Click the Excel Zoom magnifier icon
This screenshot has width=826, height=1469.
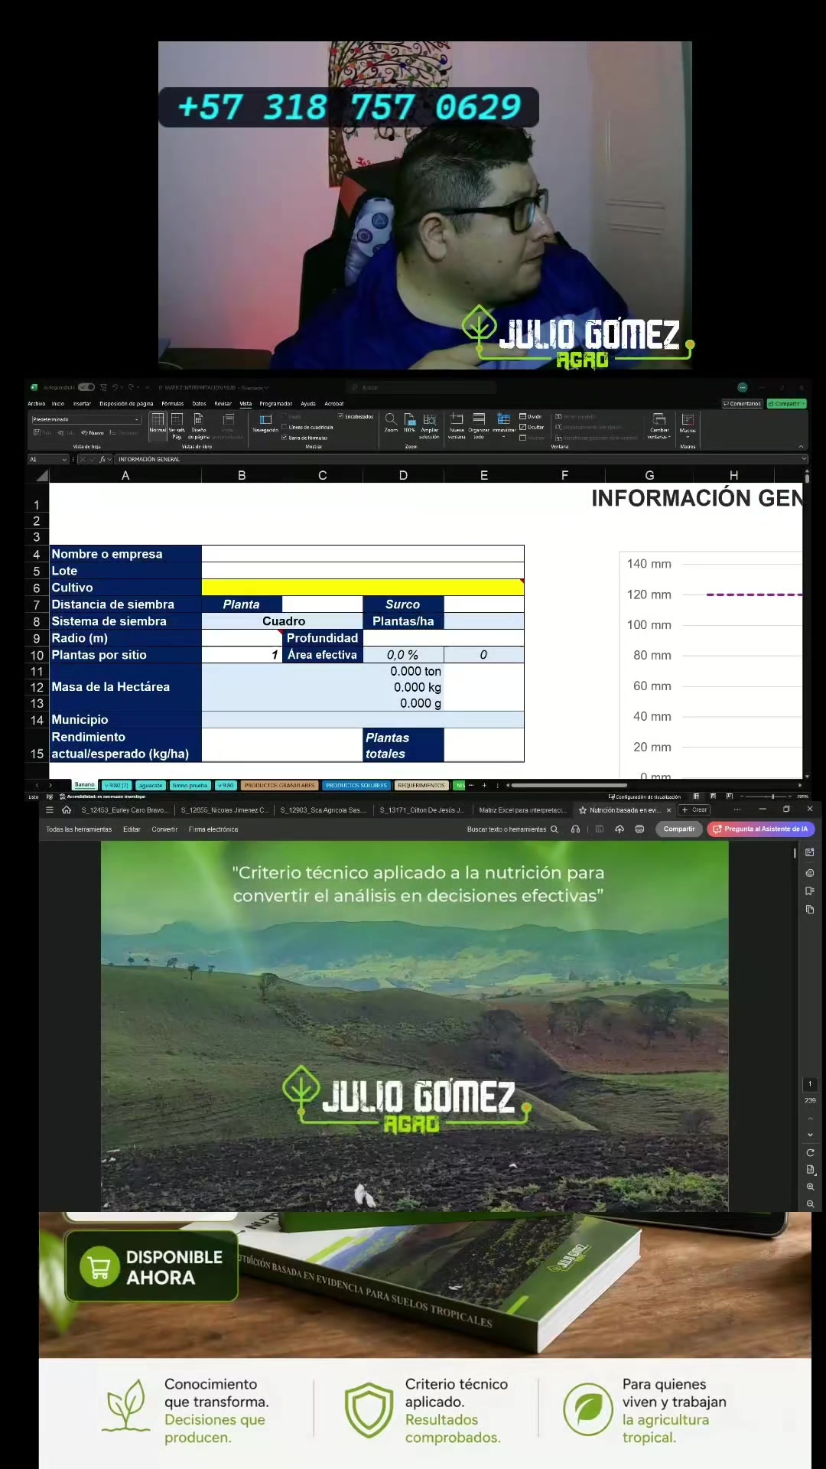(x=391, y=419)
